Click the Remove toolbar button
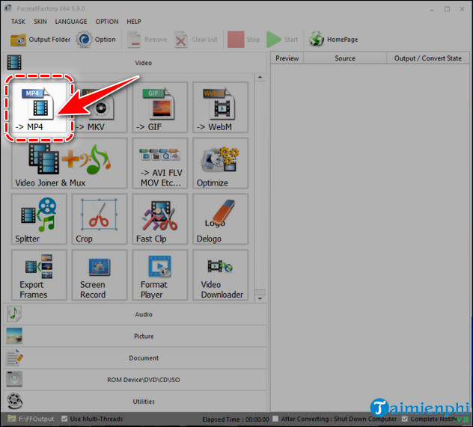The height and width of the screenshot is (427, 473). 147,40
